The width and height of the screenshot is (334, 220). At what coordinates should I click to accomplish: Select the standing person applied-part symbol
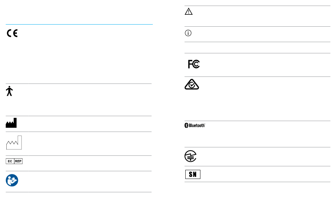[9, 91]
